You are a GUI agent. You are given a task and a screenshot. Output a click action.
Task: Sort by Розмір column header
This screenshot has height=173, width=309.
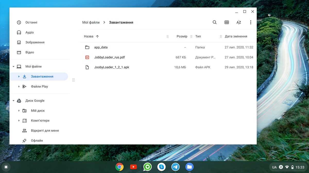(182, 36)
